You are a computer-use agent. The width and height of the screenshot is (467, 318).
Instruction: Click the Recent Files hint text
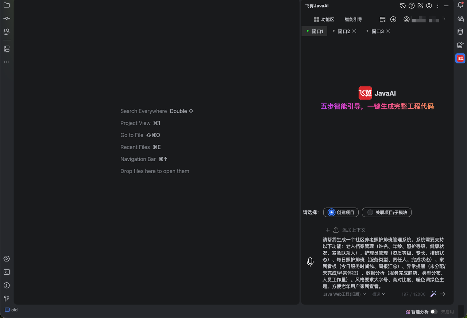pyautogui.click(x=135, y=147)
